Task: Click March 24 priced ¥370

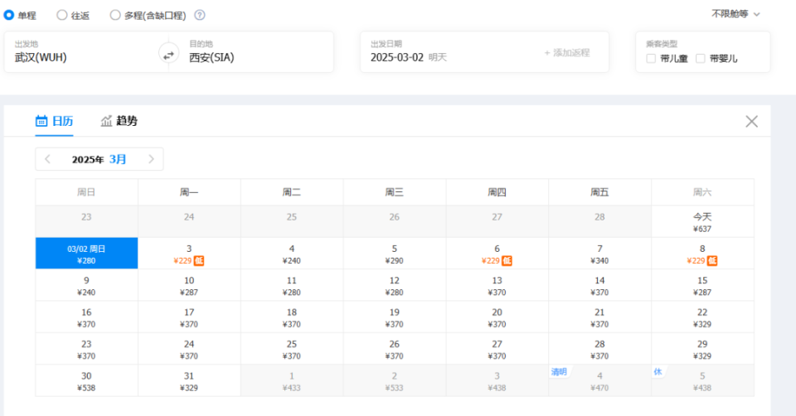Action: [x=189, y=349]
